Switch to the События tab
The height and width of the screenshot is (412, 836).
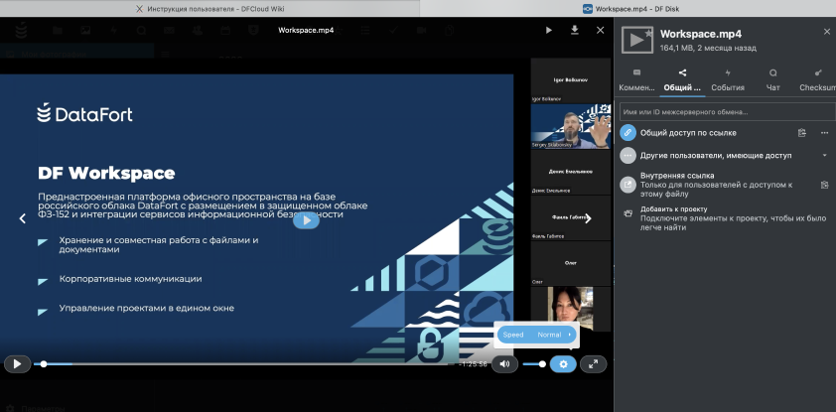click(x=728, y=80)
